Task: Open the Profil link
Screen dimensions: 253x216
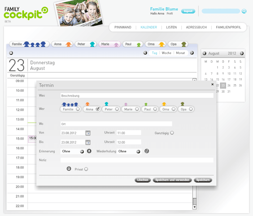Action: pyautogui.click(x=170, y=13)
